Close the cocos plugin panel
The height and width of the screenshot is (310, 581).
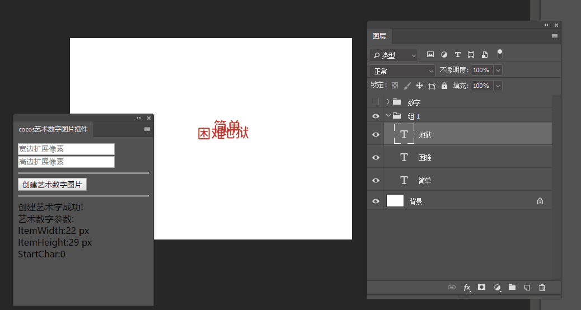[x=149, y=118]
